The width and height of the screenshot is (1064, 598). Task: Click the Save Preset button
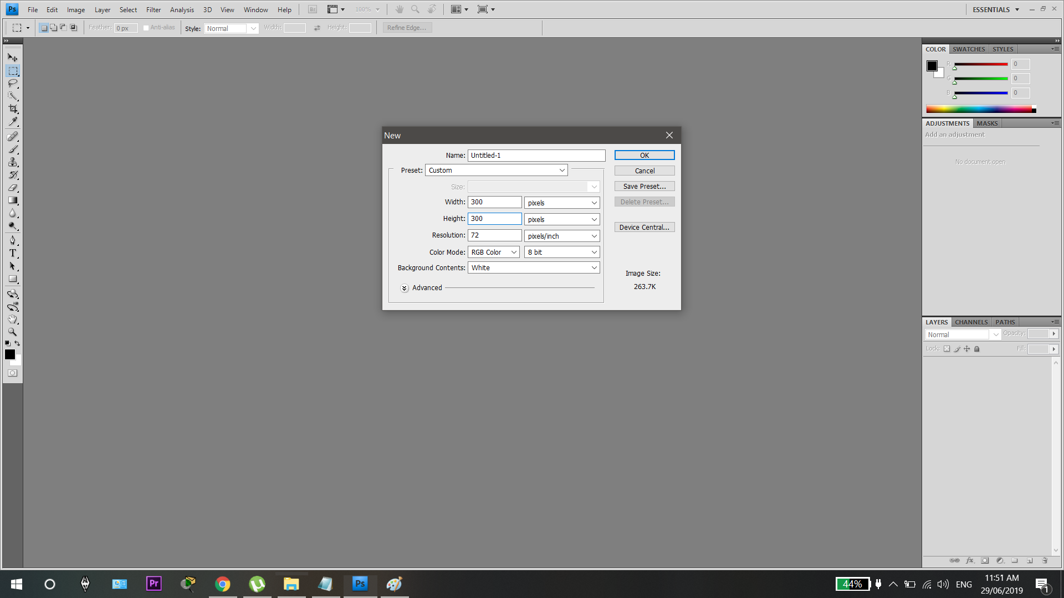point(644,186)
